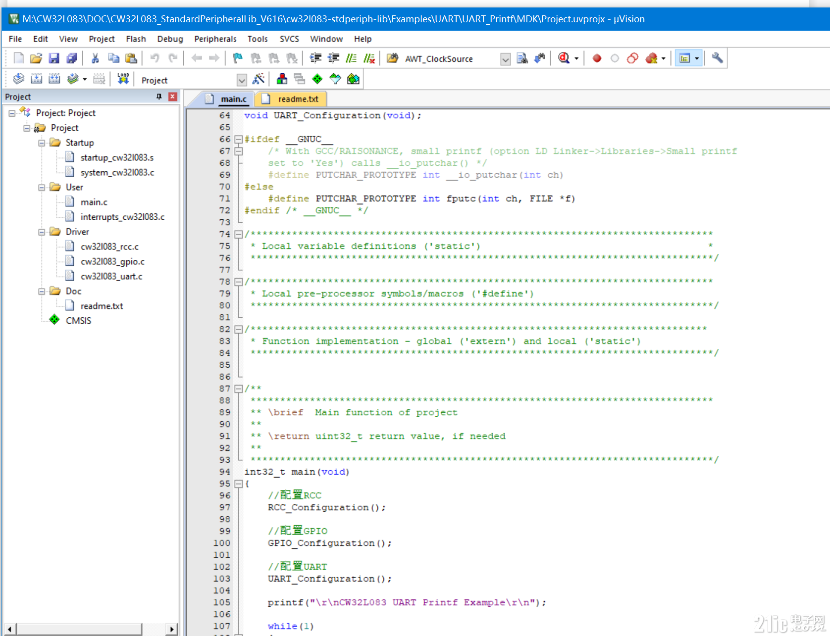Select Software Packs funnel icon
830x636 pixels.
pyautogui.click(x=335, y=79)
